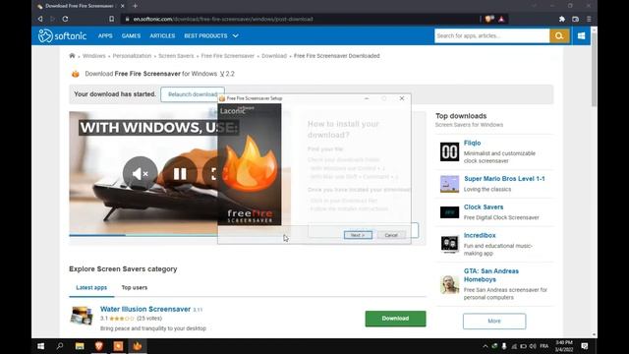Screen dimensions: 629x354
Task: Open volume tray icon
Action: (x=533, y=346)
